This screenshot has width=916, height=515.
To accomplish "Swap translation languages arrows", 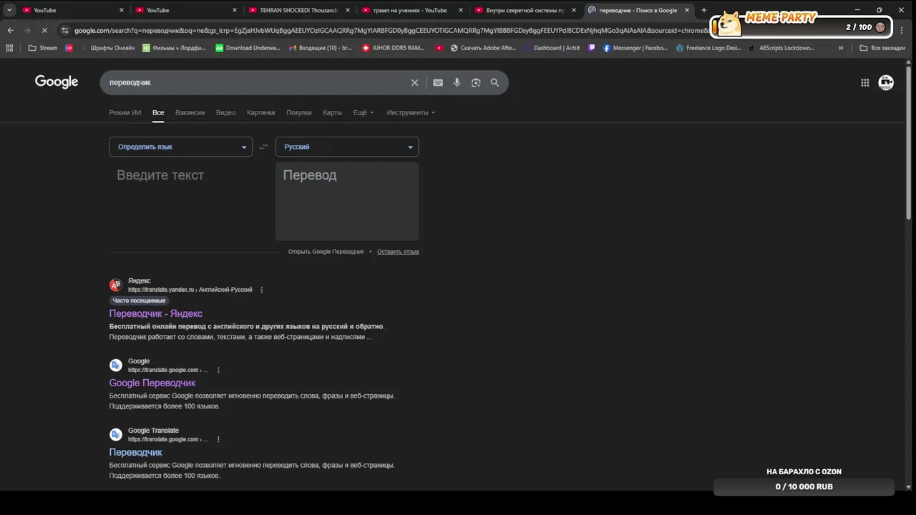I will 263,147.
